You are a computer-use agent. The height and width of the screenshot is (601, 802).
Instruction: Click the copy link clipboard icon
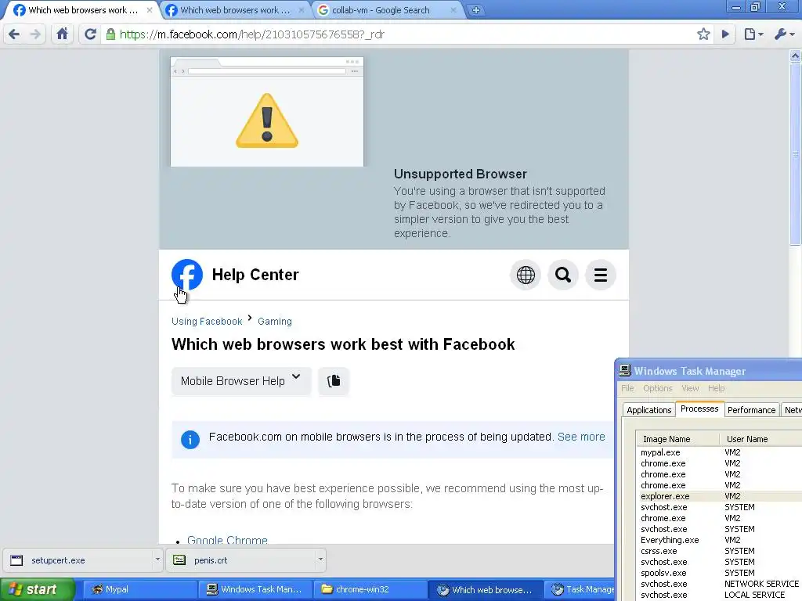334,381
